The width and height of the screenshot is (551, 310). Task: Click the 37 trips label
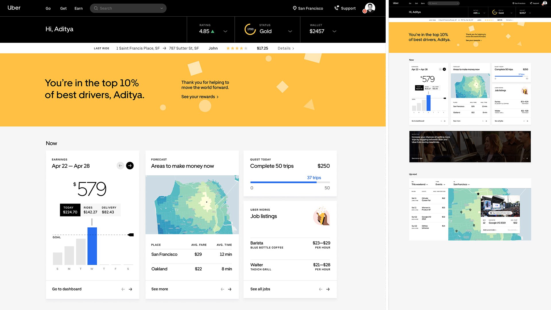314,178
